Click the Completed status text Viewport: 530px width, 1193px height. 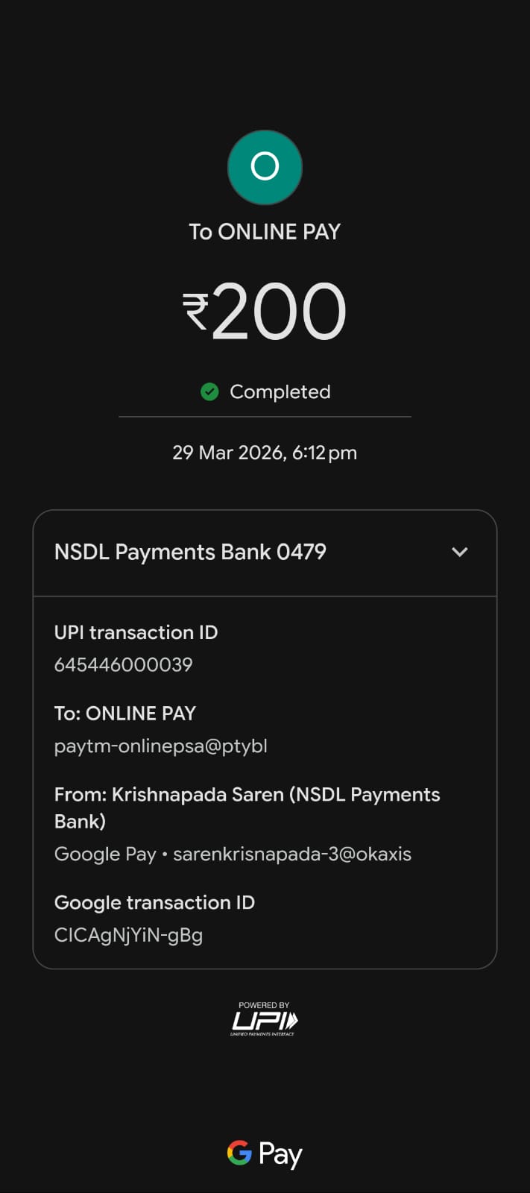280,391
